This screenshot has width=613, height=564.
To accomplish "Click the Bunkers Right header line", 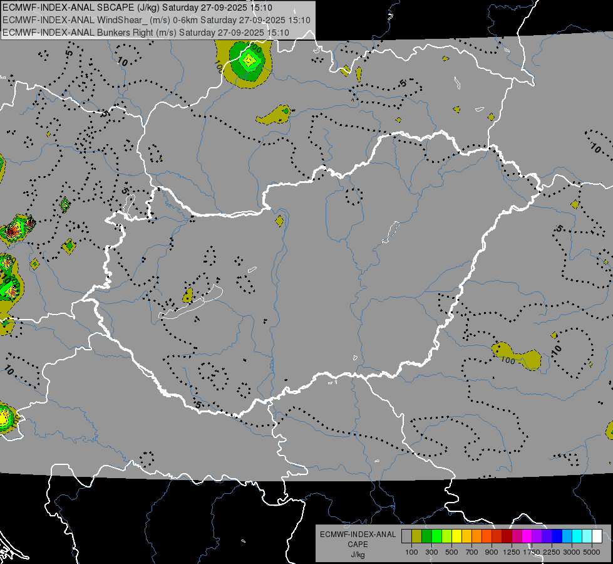I will tap(146, 33).
